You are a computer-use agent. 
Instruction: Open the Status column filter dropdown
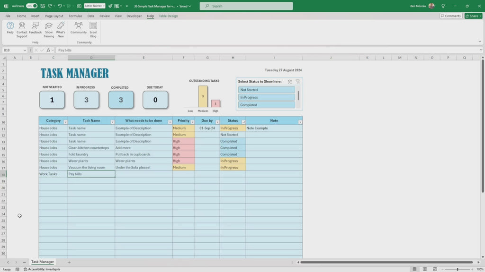pyautogui.click(x=243, y=121)
